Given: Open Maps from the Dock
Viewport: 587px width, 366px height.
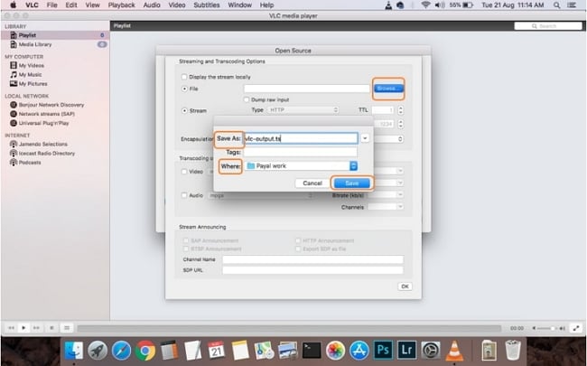Looking at the screenshot, I should click(x=264, y=351).
